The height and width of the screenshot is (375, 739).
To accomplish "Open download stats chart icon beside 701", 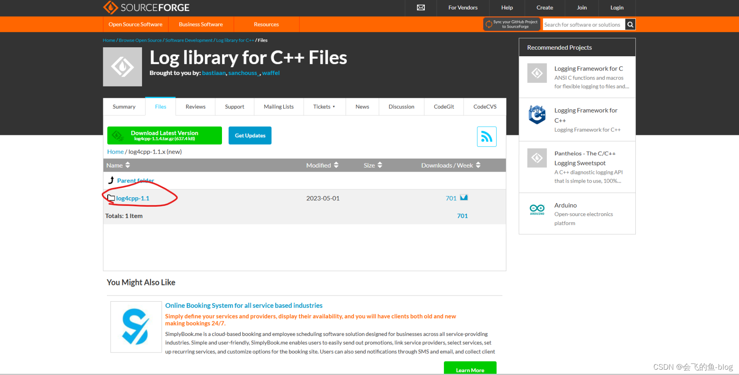I will [464, 198].
